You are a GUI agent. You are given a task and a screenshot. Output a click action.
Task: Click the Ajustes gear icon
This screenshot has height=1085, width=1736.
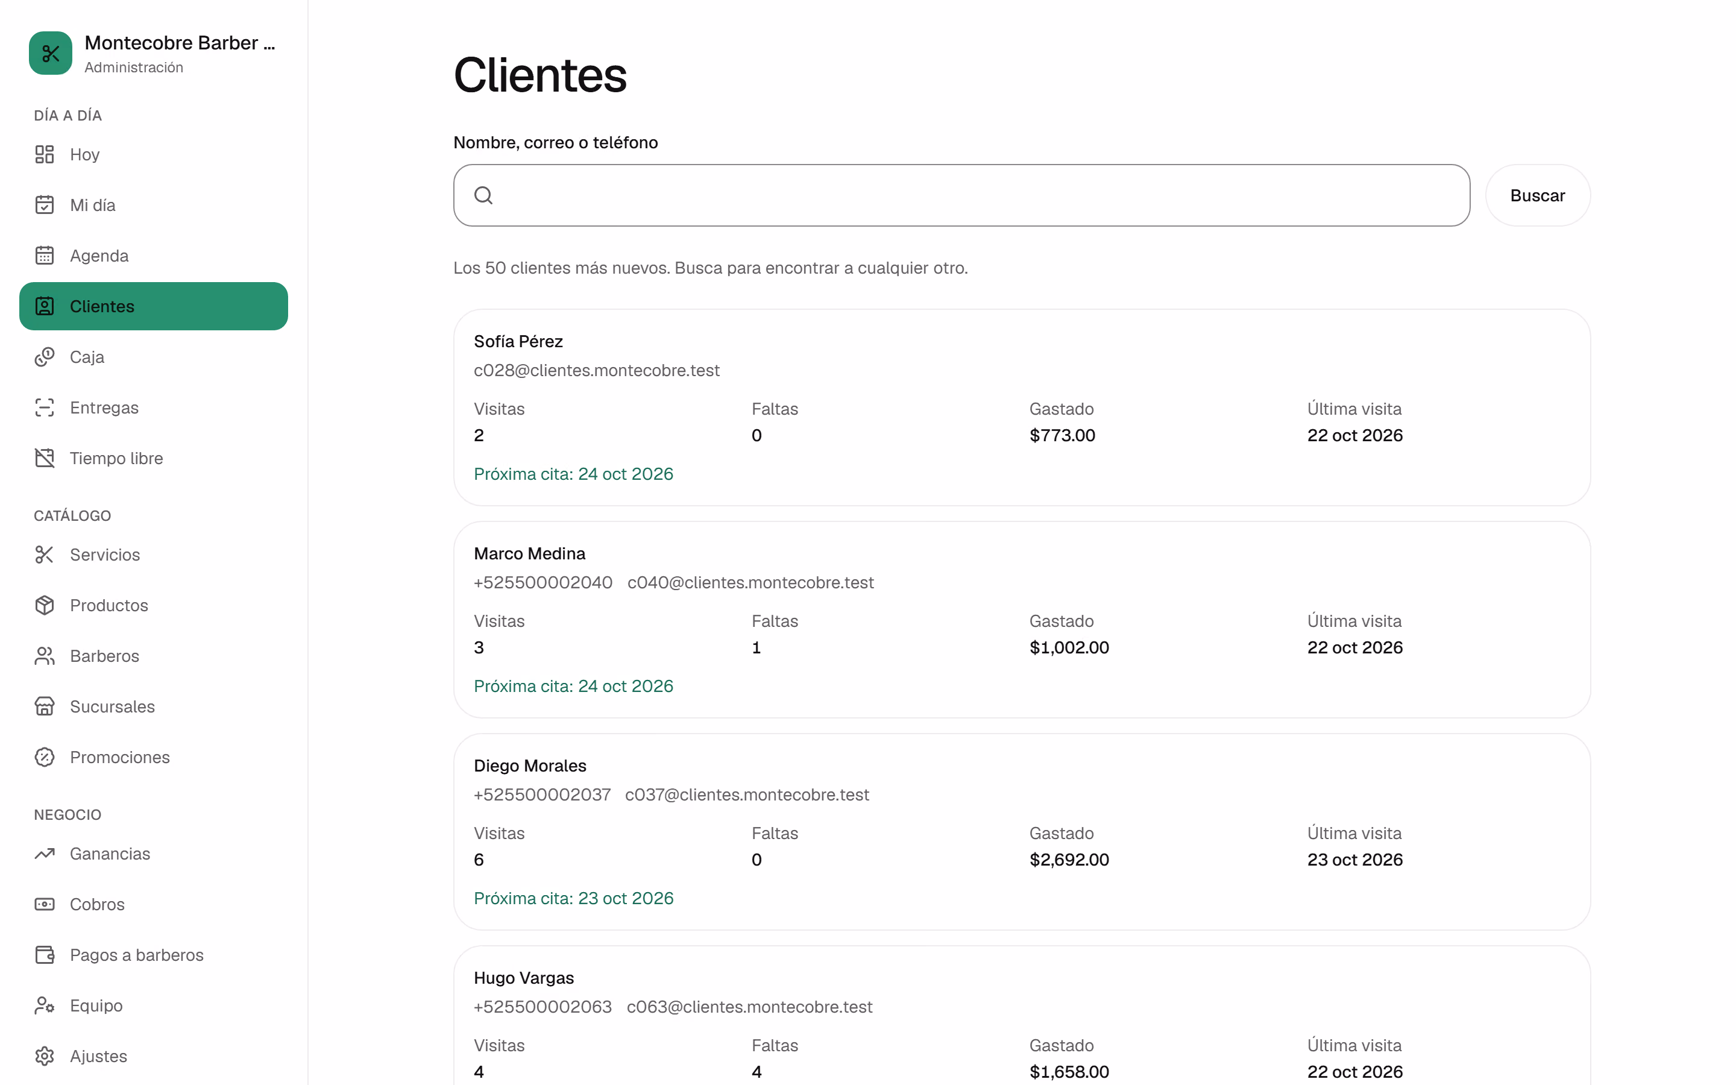click(45, 1055)
